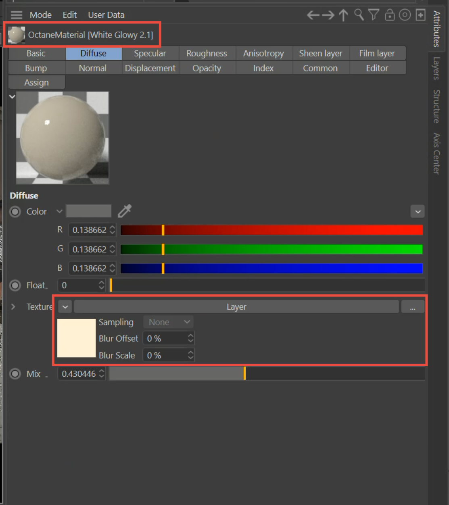Click the OctaneMaterial sphere icon
The width and height of the screenshot is (449, 505).
(16, 35)
